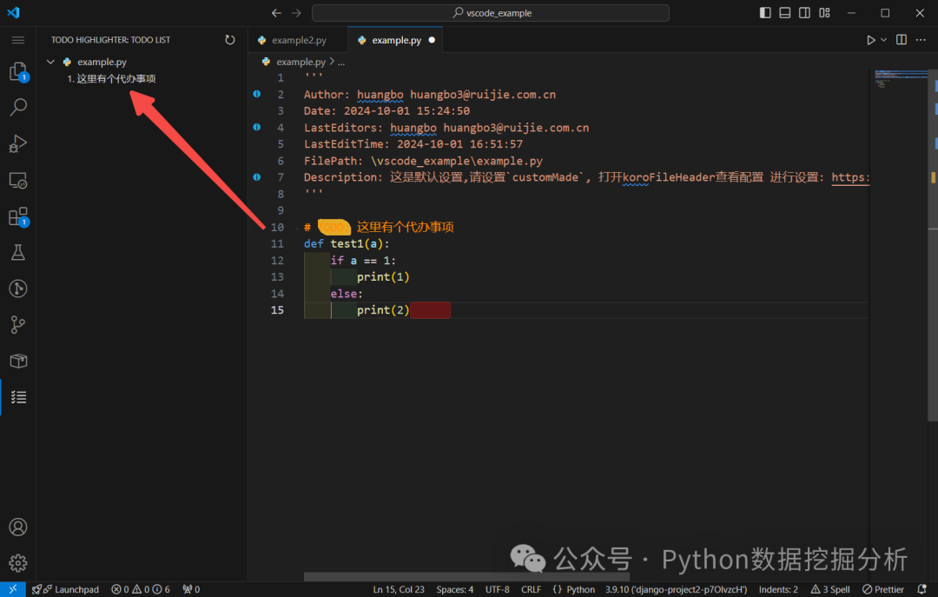Click the info marker beside line 4

pyautogui.click(x=256, y=127)
